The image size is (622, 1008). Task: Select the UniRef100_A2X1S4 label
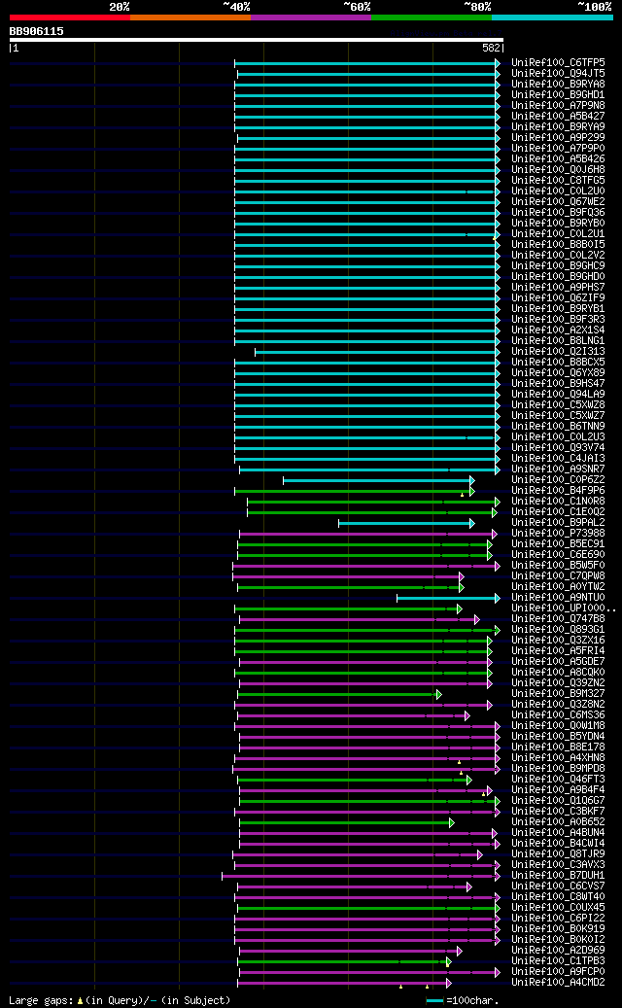coord(558,330)
